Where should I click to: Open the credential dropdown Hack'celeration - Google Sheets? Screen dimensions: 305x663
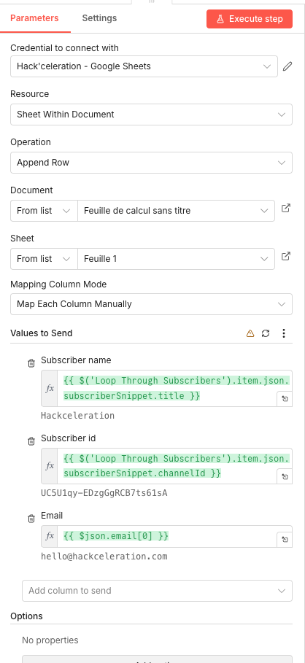click(x=144, y=66)
